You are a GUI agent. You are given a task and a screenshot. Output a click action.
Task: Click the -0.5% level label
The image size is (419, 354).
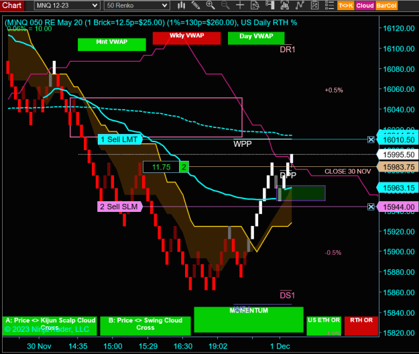(333, 253)
